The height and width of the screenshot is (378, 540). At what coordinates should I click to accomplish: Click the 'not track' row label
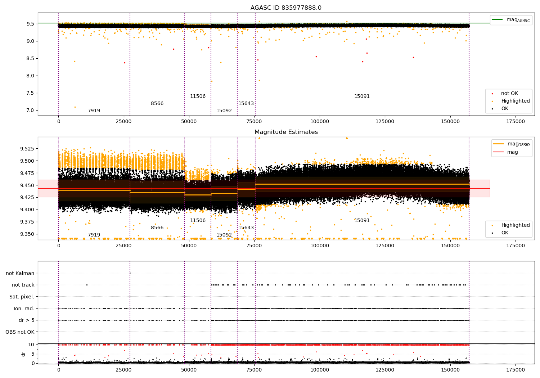pos(23,285)
